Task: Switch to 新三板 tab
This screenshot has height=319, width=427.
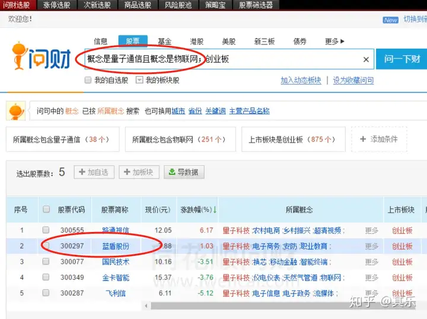Action: point(264,41)
